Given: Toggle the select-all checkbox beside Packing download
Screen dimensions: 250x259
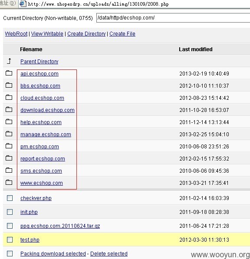Looking at the screenshot, I should (10, 253).
